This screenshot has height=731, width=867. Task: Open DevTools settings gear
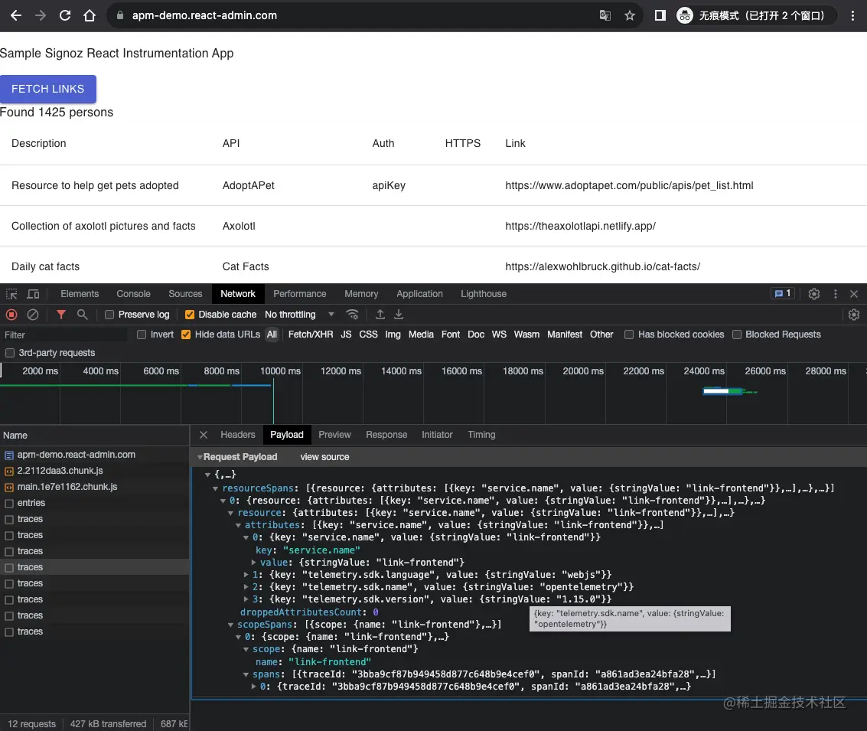point(814,294)
